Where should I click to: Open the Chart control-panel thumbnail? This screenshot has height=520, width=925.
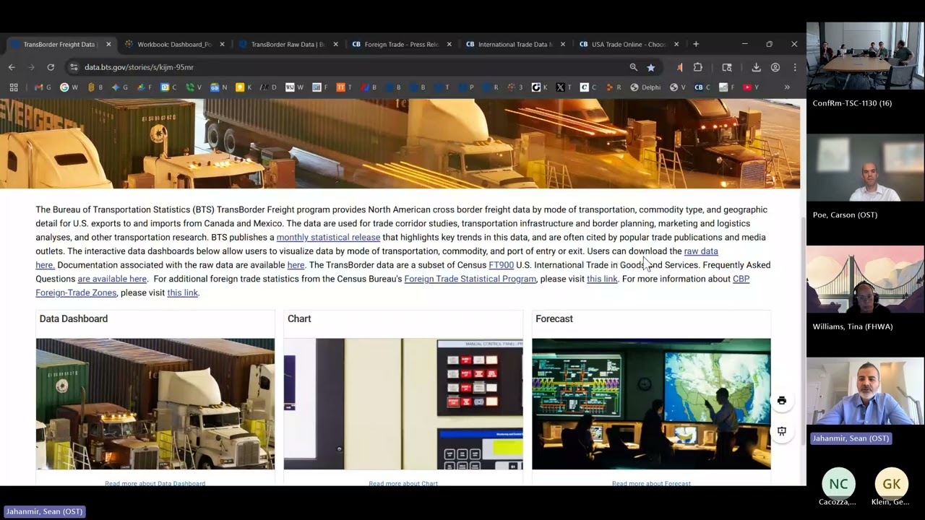[x=403, y=404]
